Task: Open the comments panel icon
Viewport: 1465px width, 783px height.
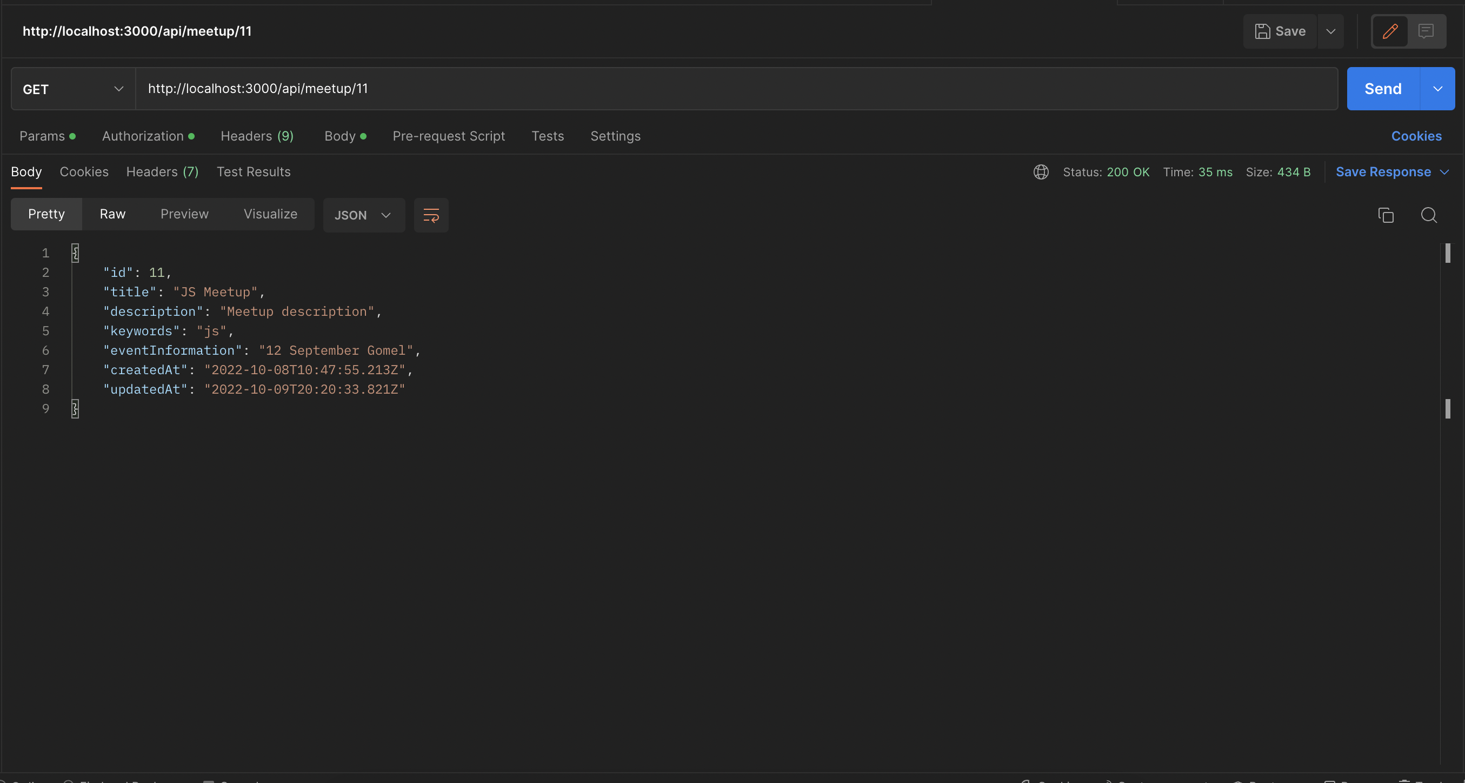Action: click(1426, 31)
